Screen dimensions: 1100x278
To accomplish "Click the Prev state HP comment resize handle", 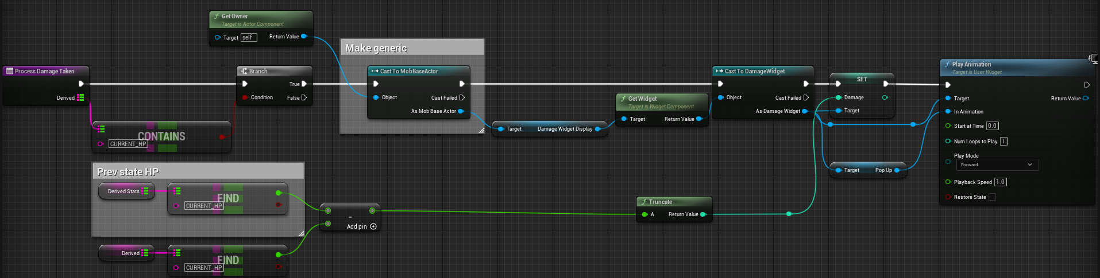I will pos(300,233).
